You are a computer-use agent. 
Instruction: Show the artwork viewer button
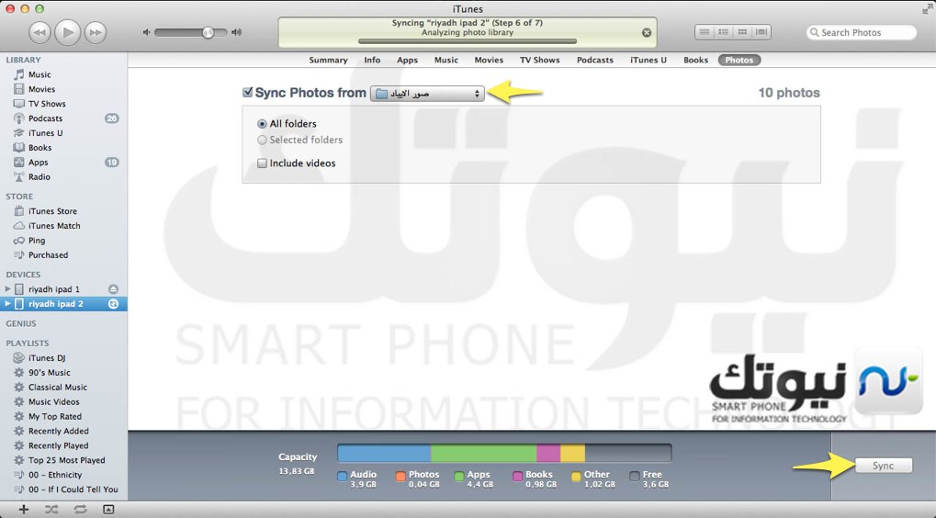[108, 509]
